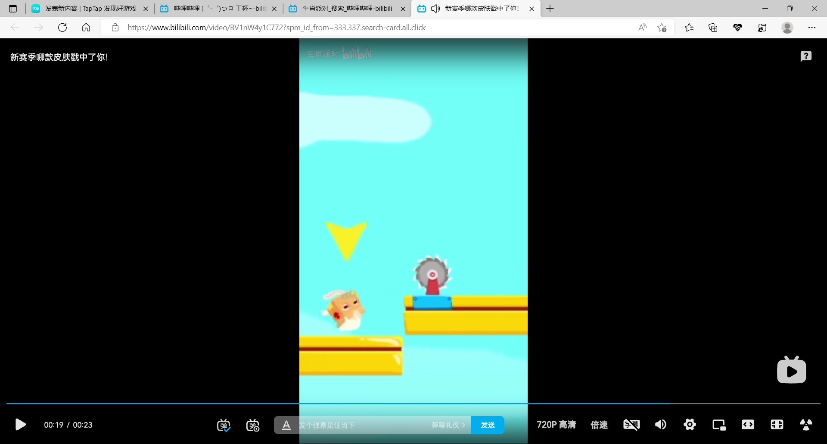Click the video title 新赛季哪款皮肤戳中了你!
Screen dimensions: 827x444
coord(59,57)
